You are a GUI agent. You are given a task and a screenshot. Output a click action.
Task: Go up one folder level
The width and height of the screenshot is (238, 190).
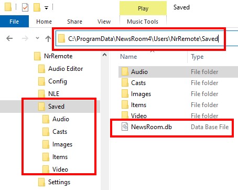pos(48,38)
